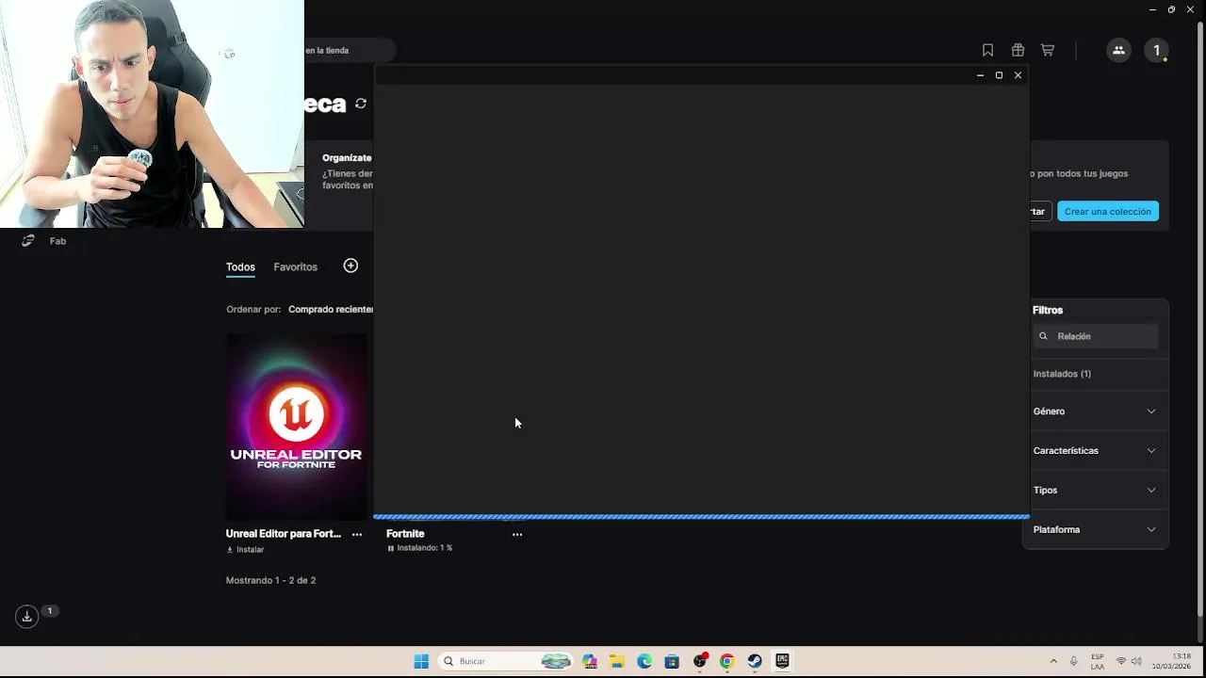
Task: Show hidden system tray icons
Action: click(1053, 661)
